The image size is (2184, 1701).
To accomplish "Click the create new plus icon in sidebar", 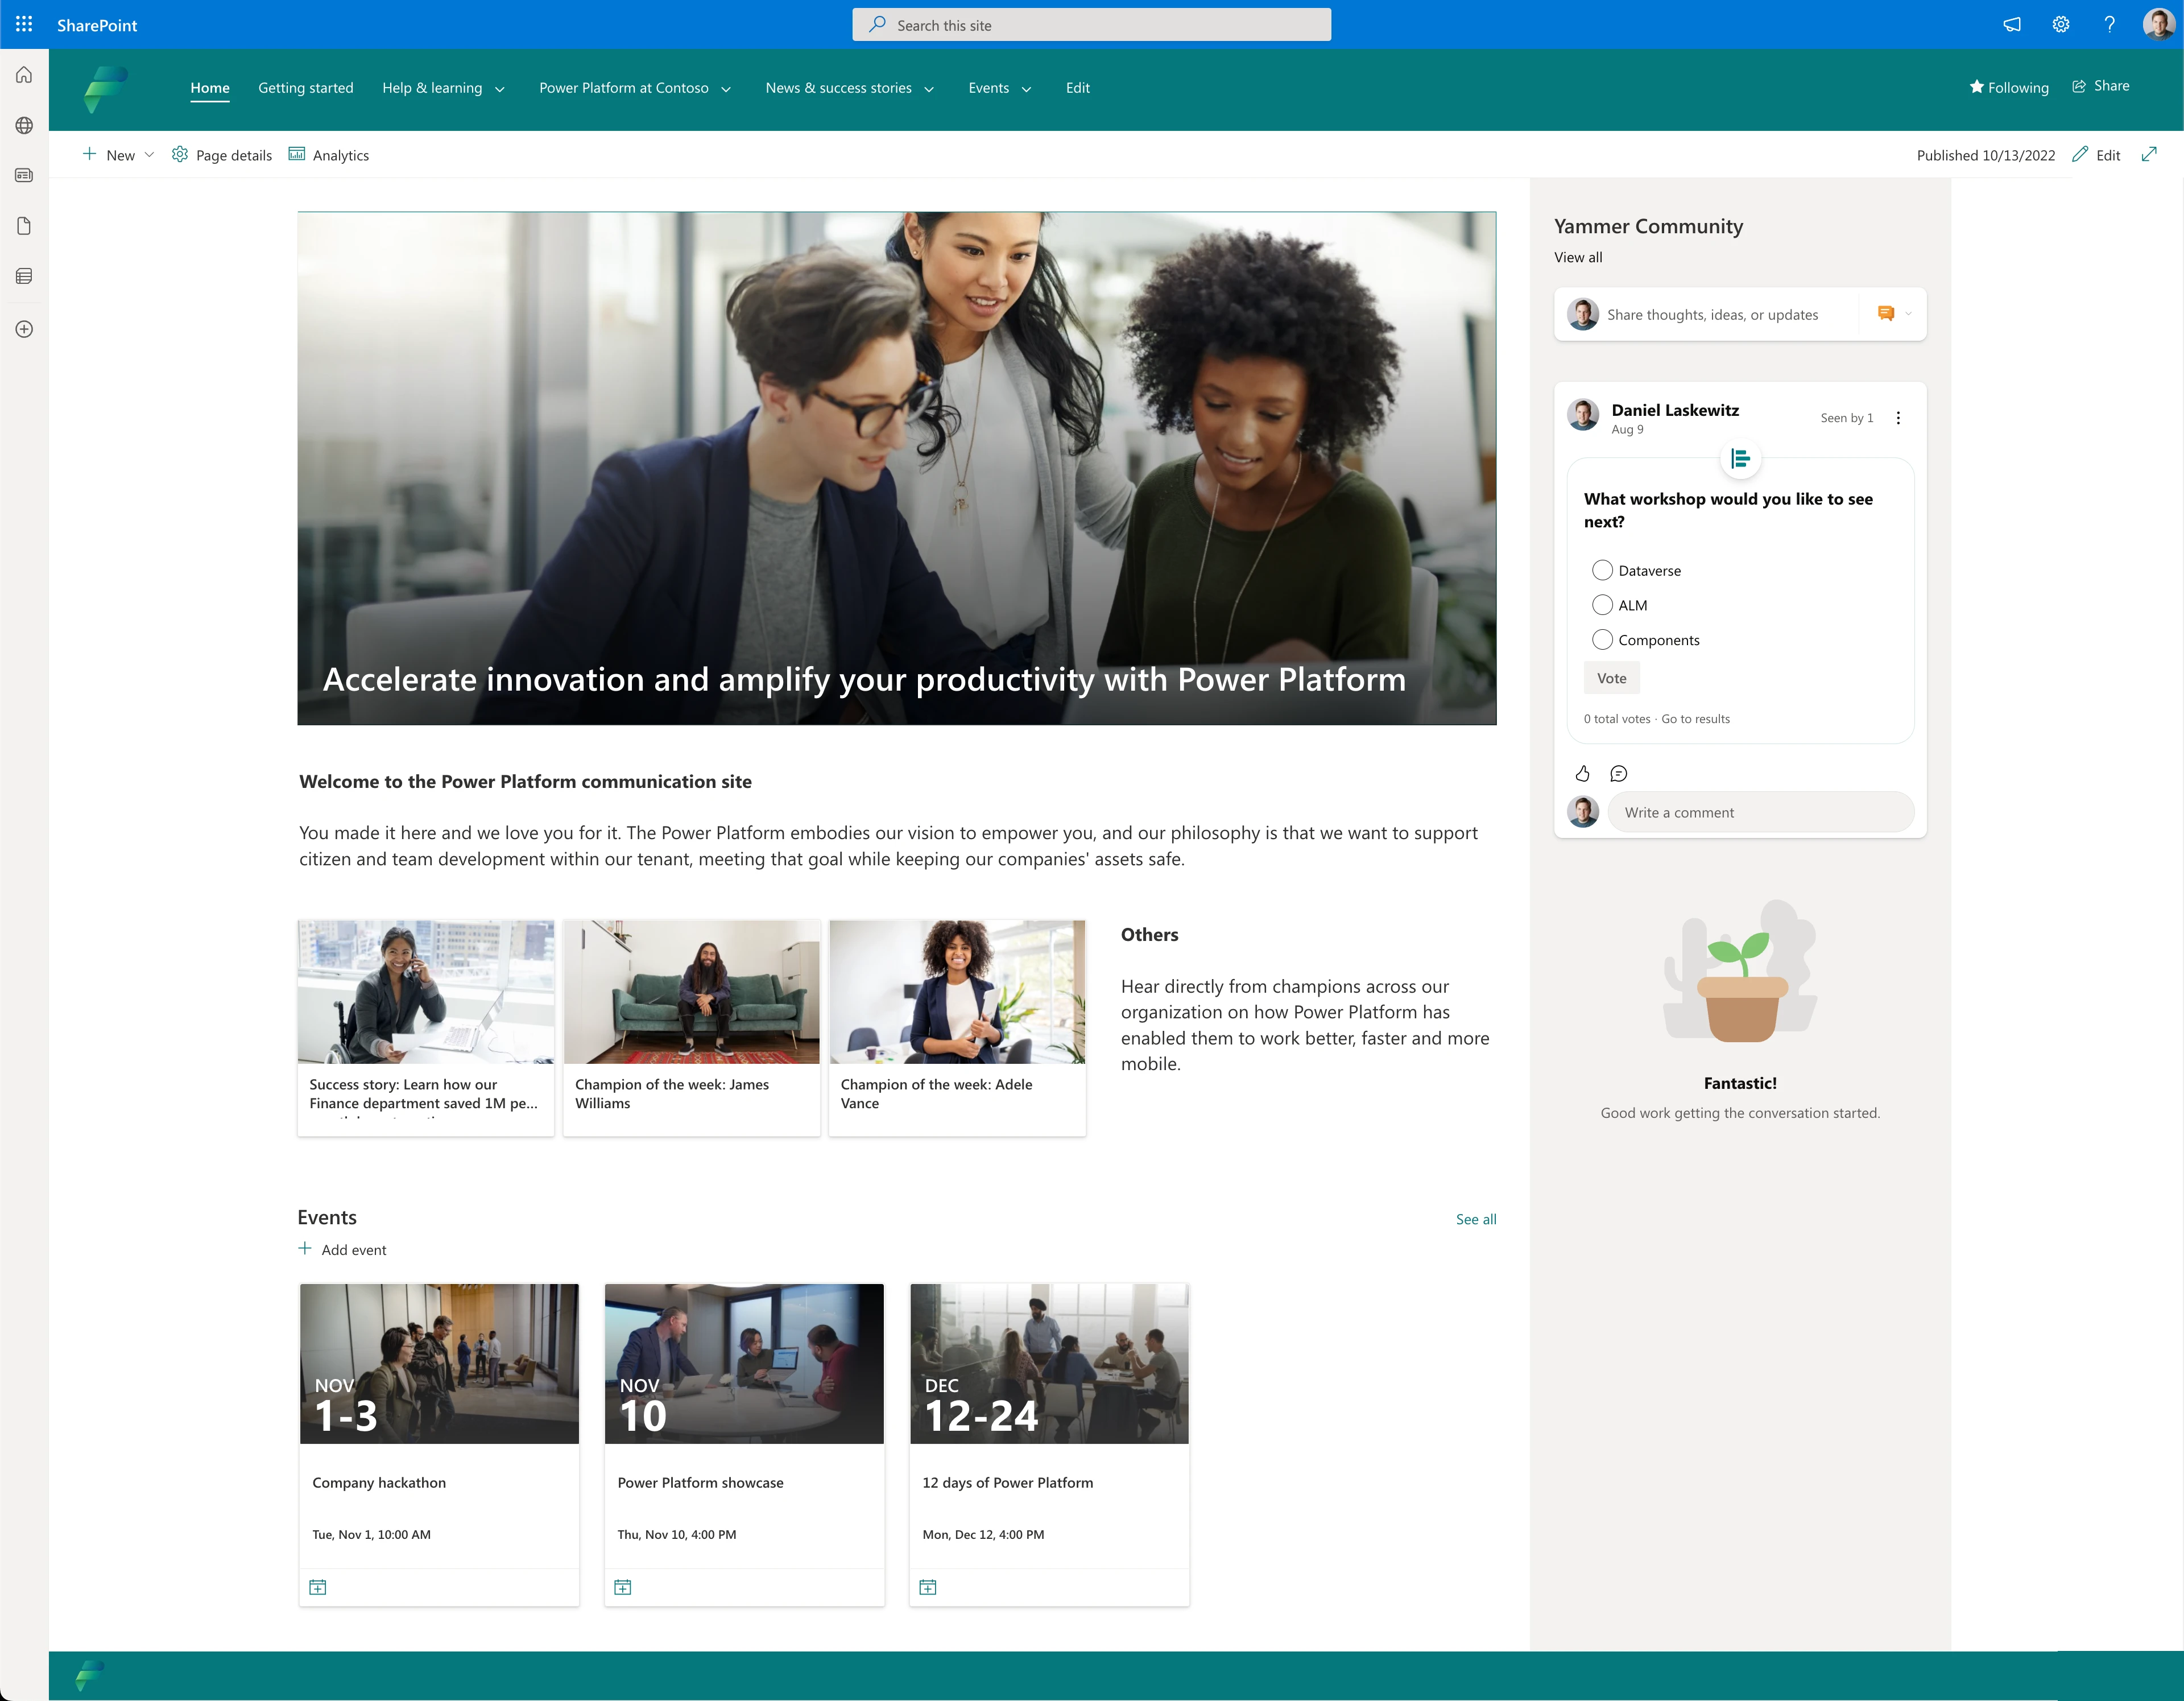I will coord(23,328).
